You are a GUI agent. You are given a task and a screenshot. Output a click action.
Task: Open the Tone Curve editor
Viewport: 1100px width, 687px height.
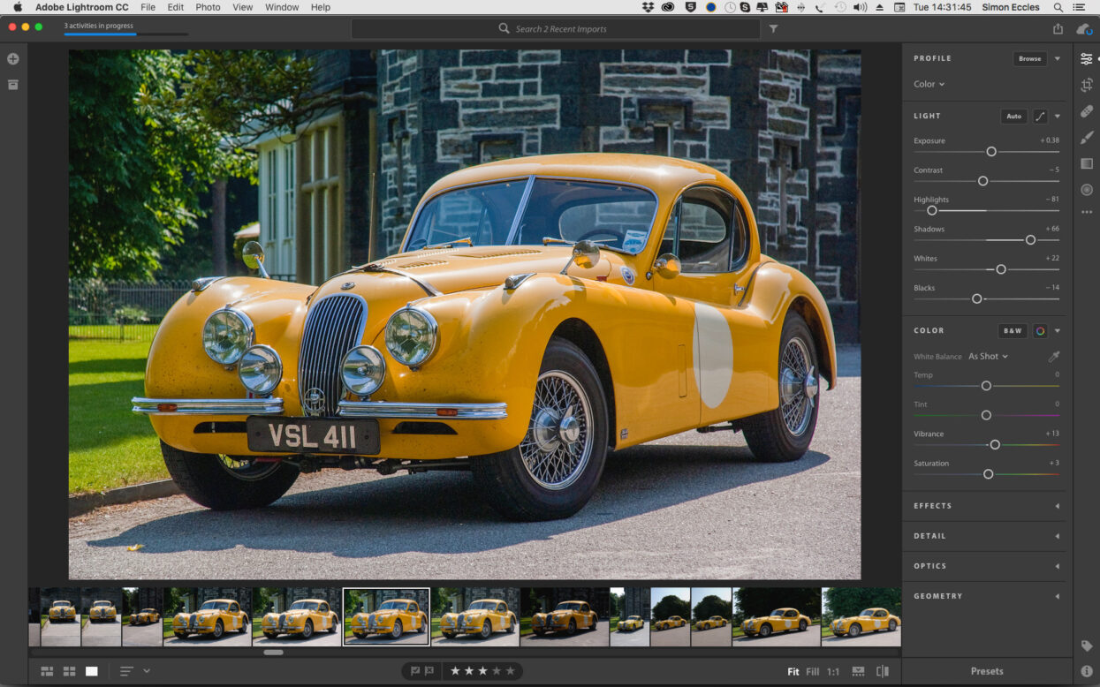coord(1040,117)
